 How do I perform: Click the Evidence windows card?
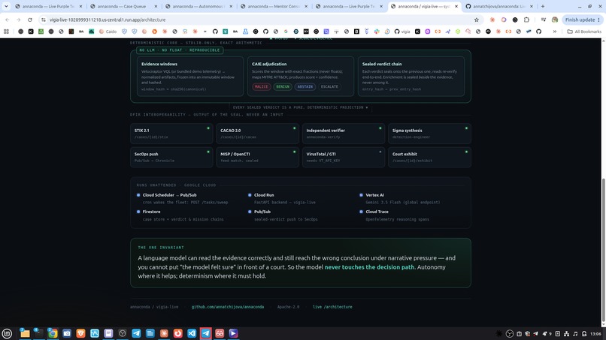pos(190,77)
